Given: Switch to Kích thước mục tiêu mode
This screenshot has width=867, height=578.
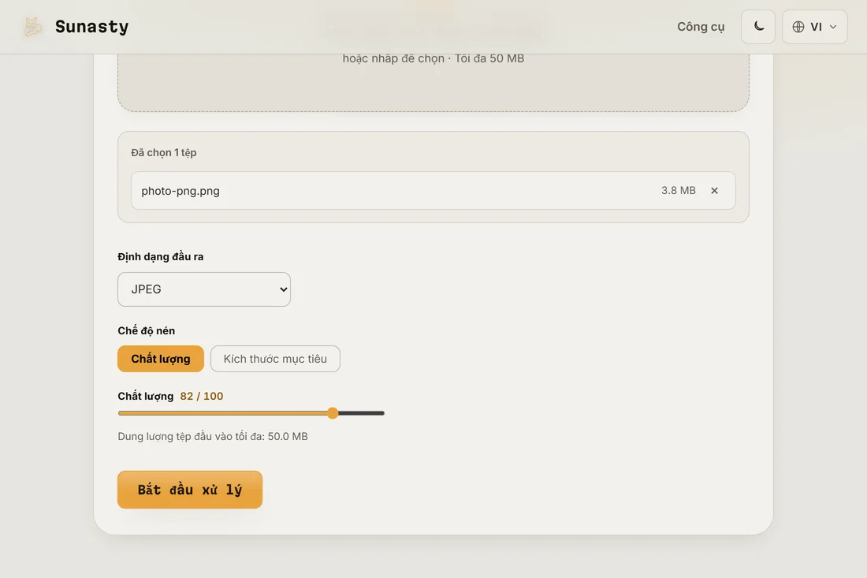Looking at the screenshot, I should [x=275, y=359].
